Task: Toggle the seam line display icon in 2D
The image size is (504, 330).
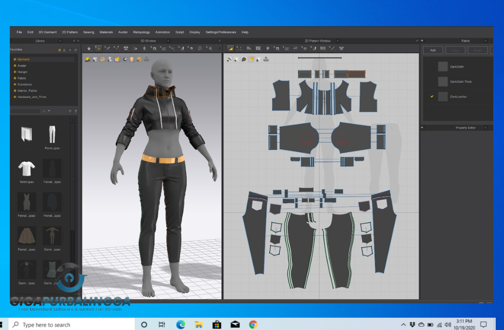Action: tap(229, 59)
